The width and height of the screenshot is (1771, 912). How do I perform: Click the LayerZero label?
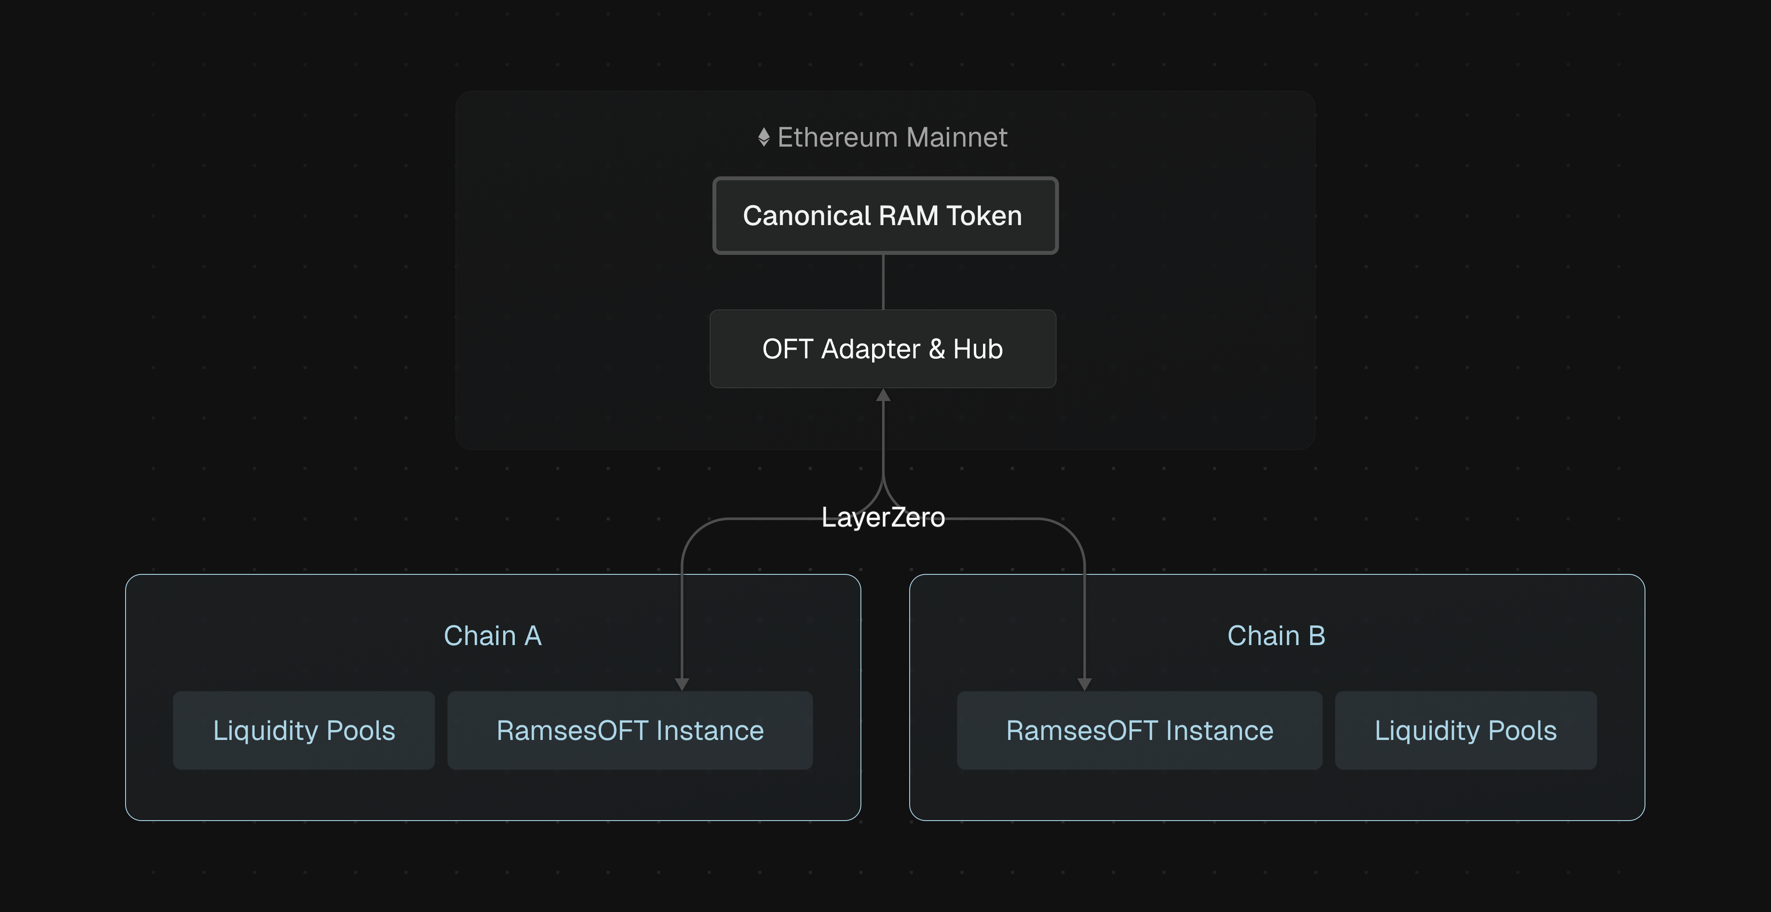884,517
